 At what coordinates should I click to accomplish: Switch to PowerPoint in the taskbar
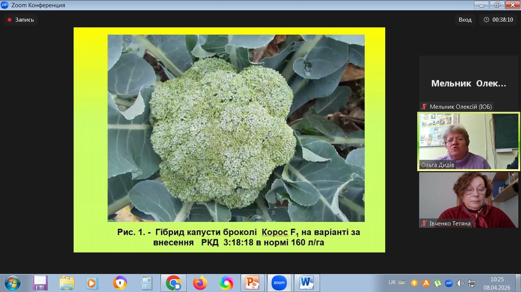point(252,283)
